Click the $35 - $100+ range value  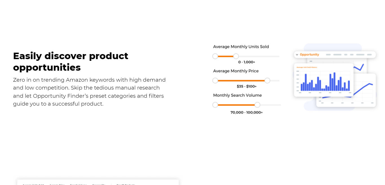point(247,86)
